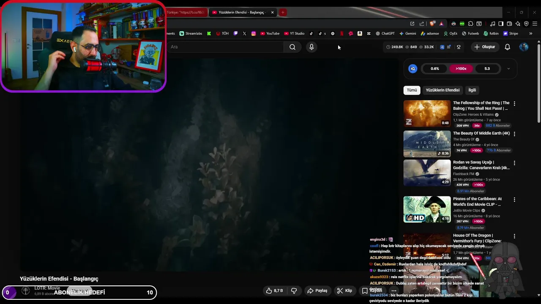Open the futbin bookmark
541x304 pixels.
coord(491,33)
